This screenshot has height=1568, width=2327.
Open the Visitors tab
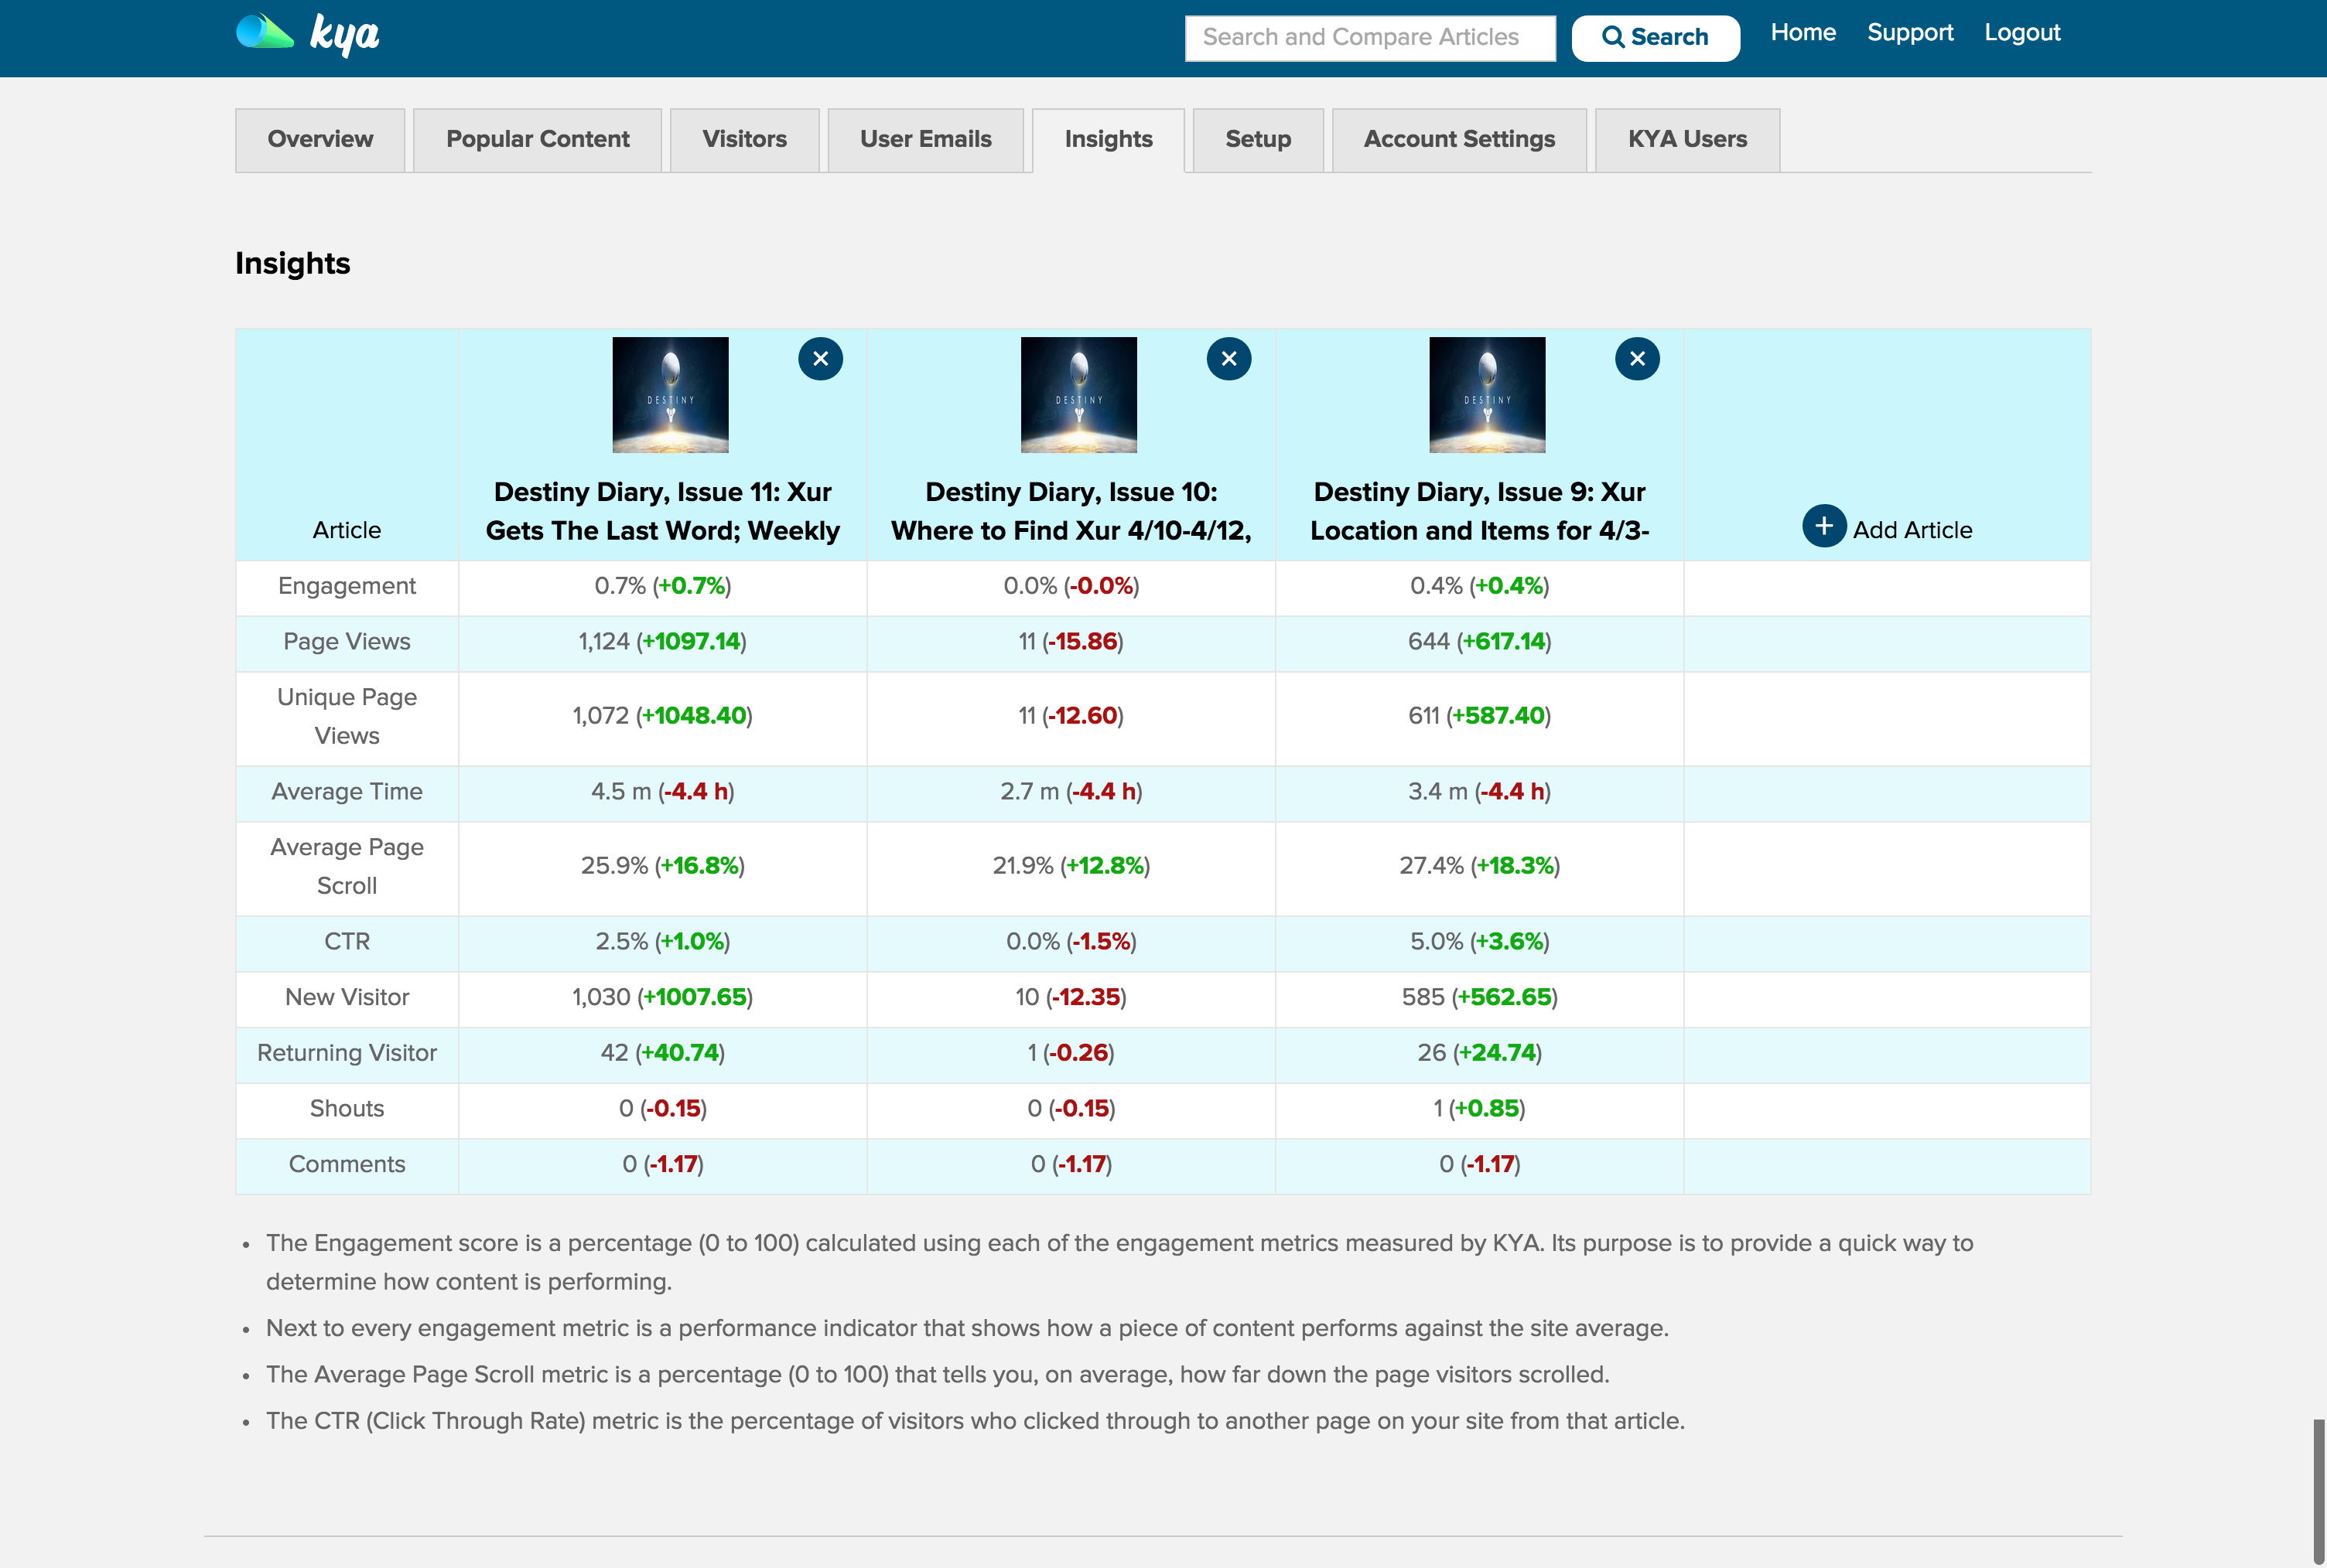(744, 140)
